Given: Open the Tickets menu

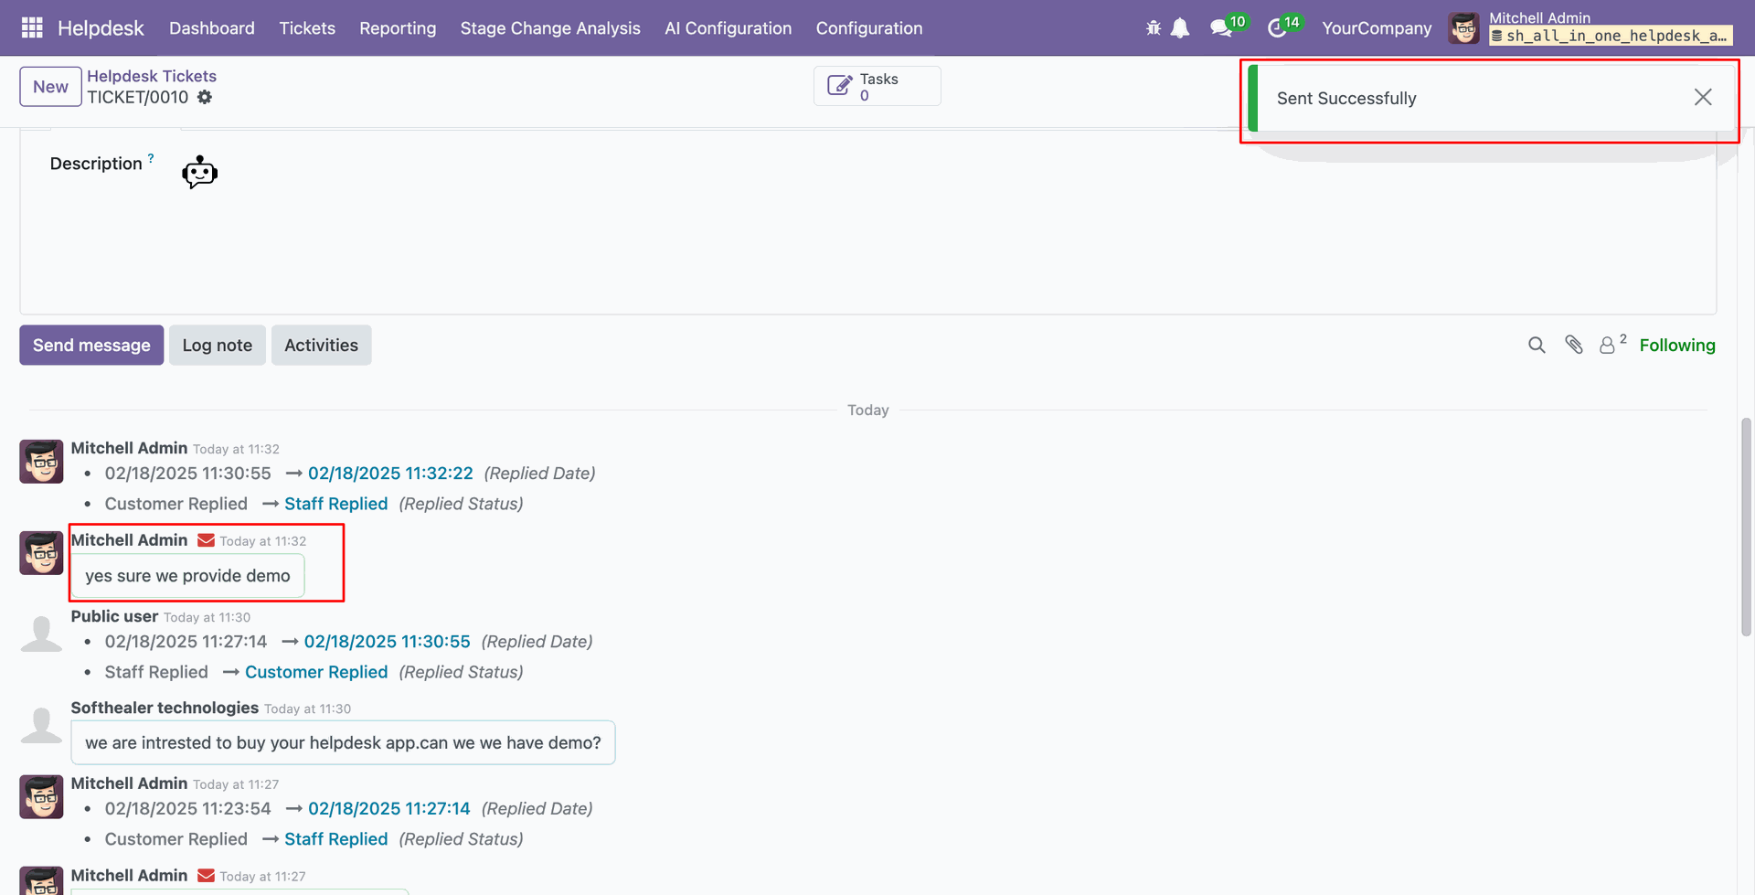Looking at the screenshot, I should pyautogui.click(x=307, y=28).
